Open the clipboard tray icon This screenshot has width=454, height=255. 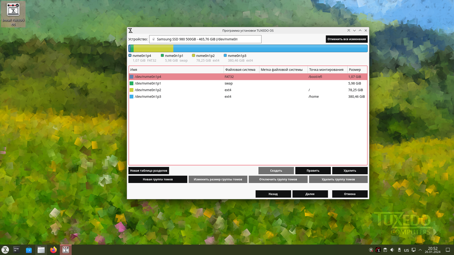[x=385, y=250]
